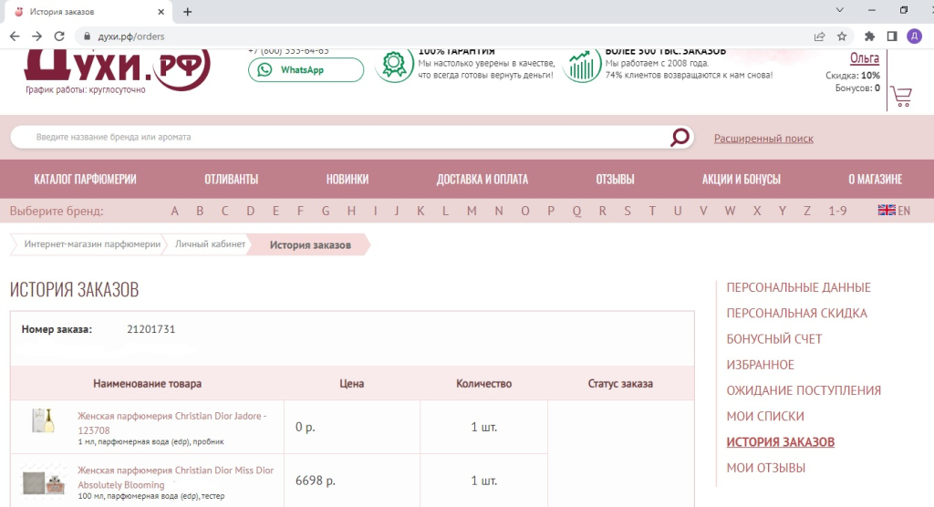Open Персональная скидка sidebar item
The image size is (934, 507).
pyautogui.click(x=796, y=314)
